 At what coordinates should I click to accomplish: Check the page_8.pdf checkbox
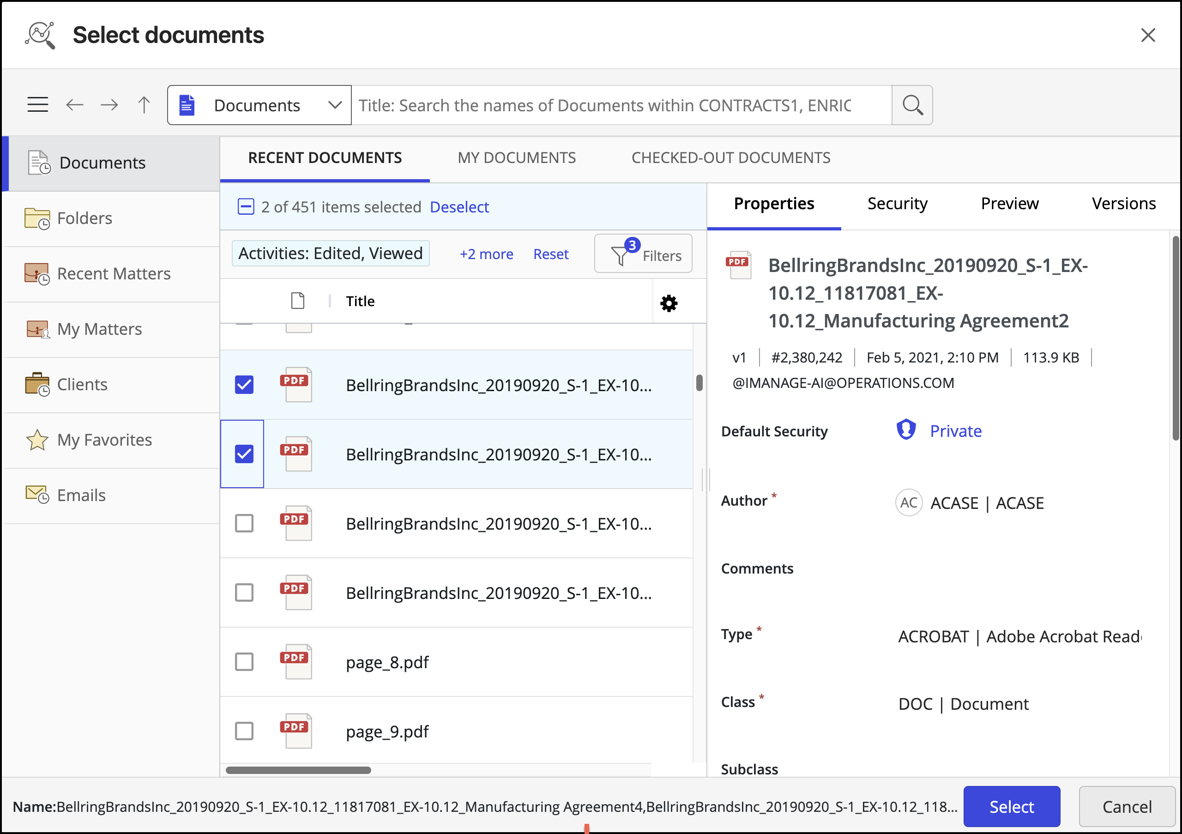244,662
